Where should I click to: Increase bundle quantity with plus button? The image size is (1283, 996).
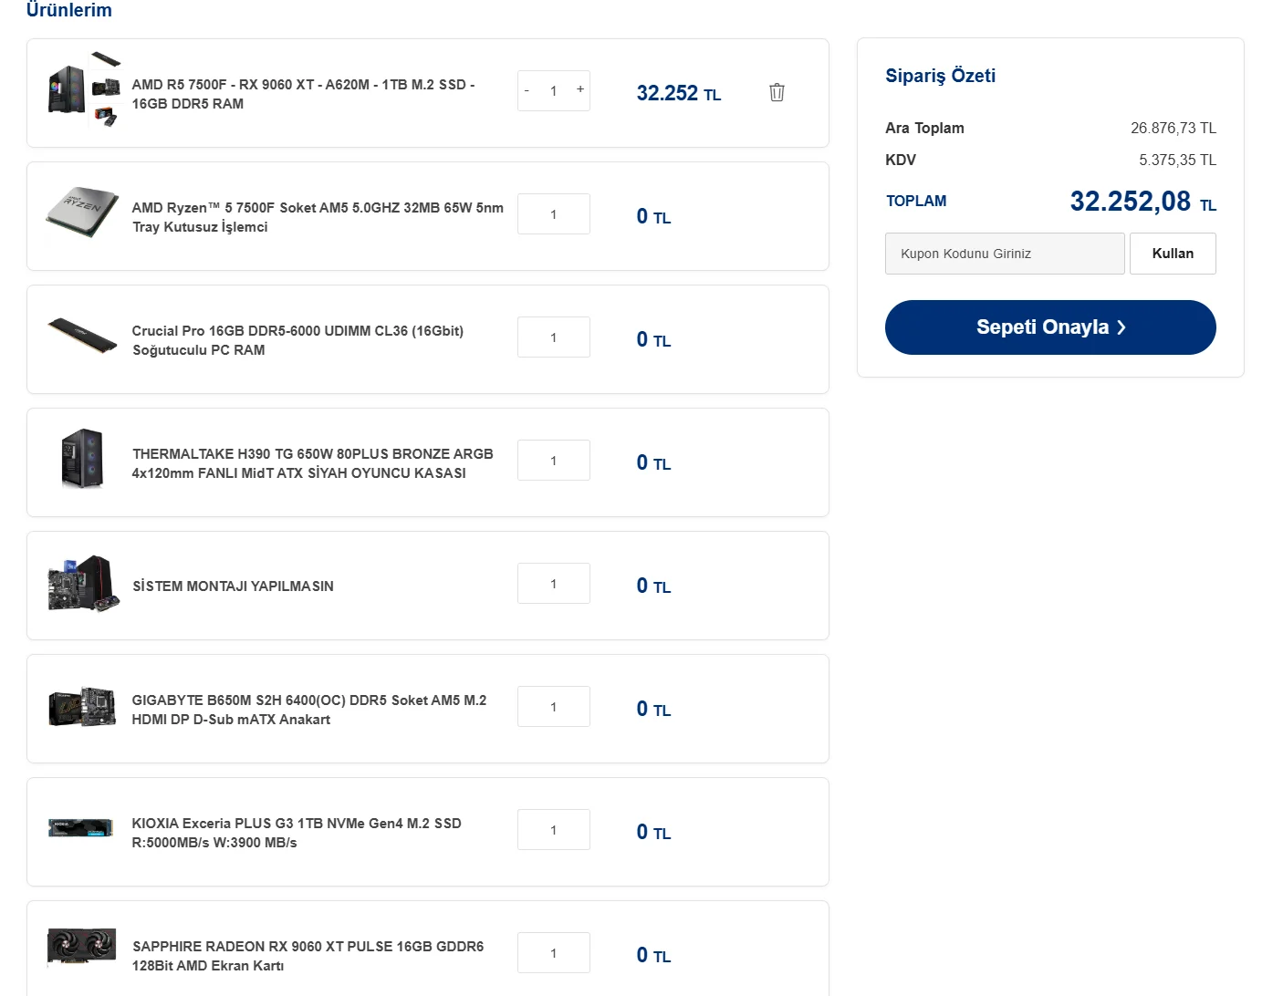click(579, 89)
